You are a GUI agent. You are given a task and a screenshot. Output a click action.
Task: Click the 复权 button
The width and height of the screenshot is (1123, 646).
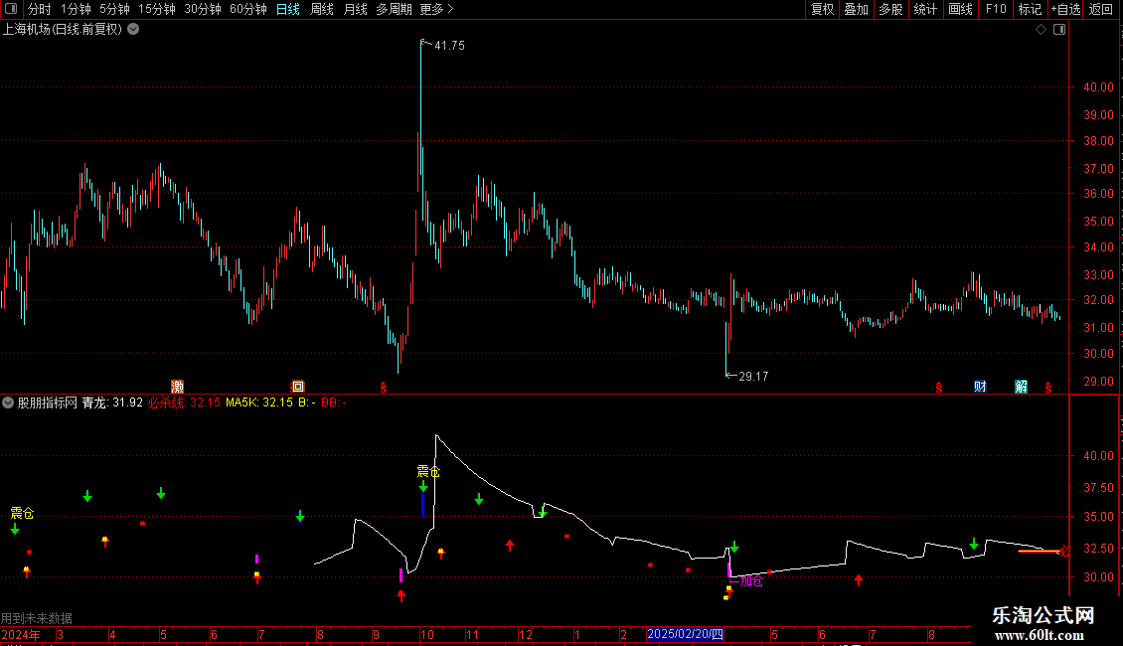tap(822, 9)
